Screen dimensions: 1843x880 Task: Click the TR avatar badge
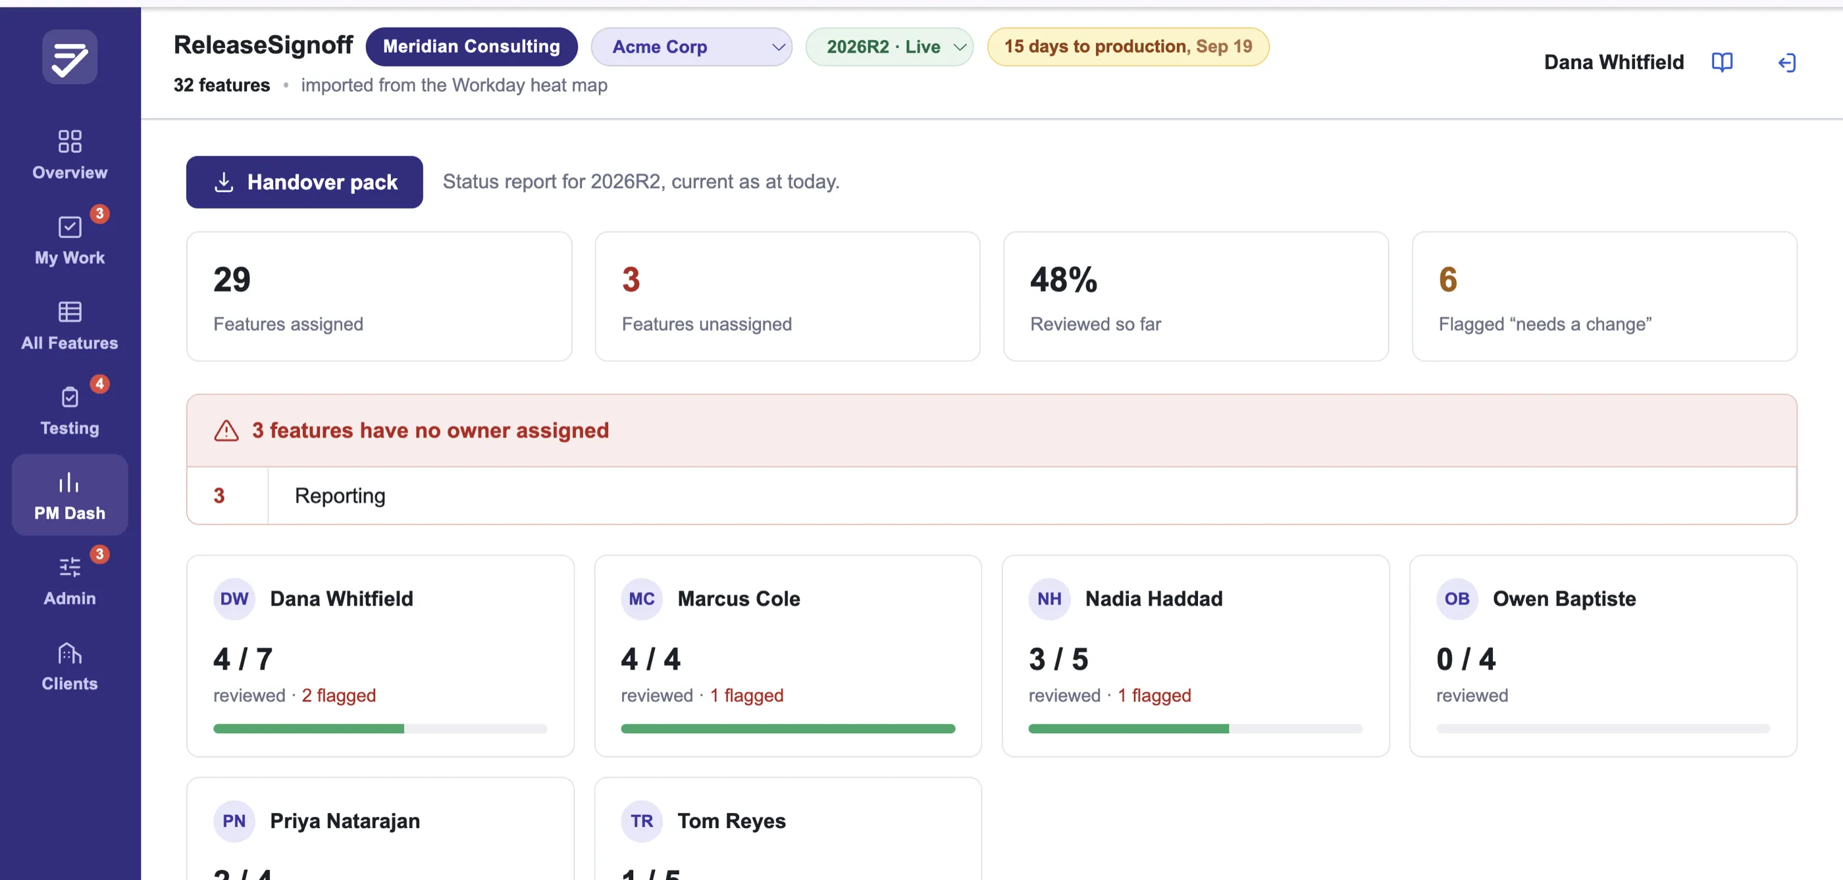[x=642, y=821]
